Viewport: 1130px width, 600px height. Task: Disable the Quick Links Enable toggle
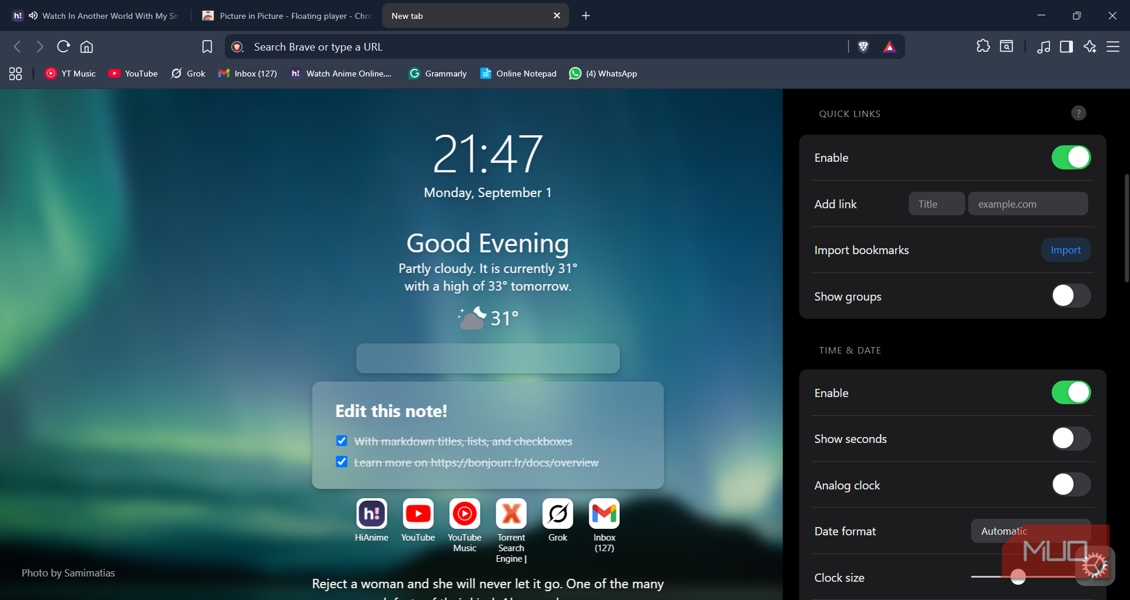[x=1071, y=158]
